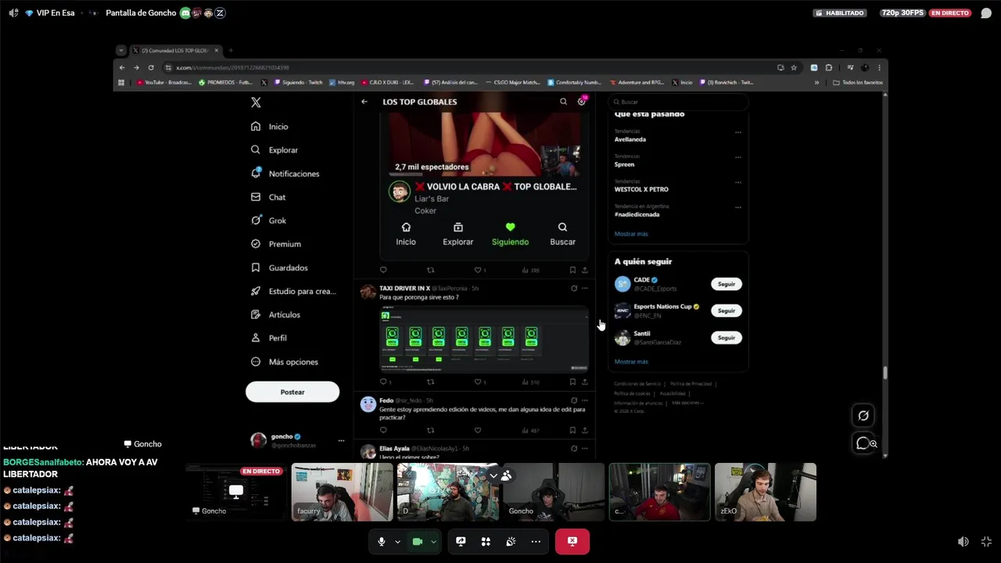Open options for Spreen trend
The width and height of the screenshot is (1001, 563).
coord(737,158)
